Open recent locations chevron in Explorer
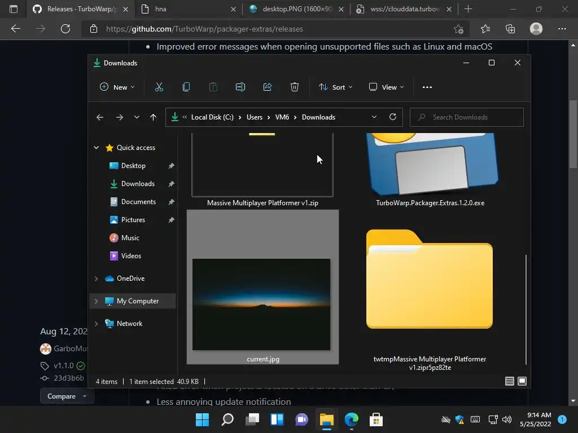Viewport: 578px width, 433px height. 137,117
